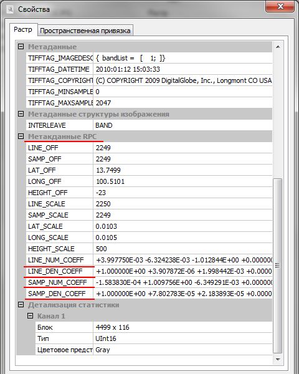Click the scrollbar down arrow
This screenshot has width=299, height=374.
tap(278, 359)
